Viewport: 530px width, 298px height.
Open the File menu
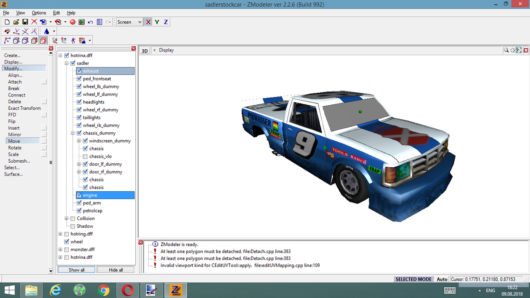(x=6, y=13)
